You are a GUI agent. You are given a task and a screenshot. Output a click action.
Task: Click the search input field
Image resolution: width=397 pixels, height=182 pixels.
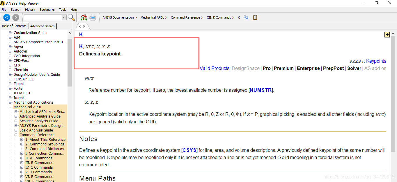coord(43,17)
